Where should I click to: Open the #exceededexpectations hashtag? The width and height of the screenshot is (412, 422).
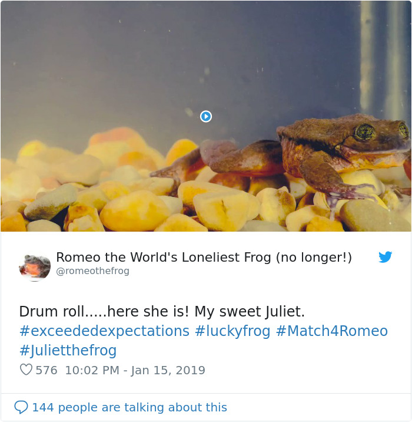point(104,331)
